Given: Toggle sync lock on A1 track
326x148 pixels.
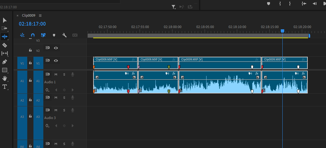Looking at the screenshot, I should pos(48,74).
